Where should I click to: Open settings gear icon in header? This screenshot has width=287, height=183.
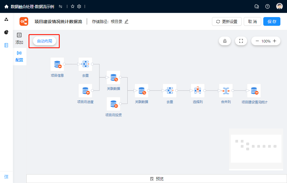click(x=79, y=6)
